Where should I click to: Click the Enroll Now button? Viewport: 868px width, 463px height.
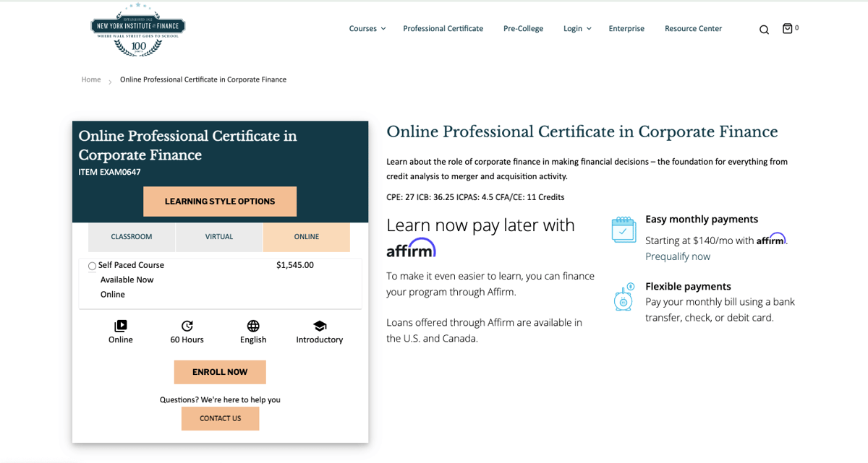click(220, 371)
